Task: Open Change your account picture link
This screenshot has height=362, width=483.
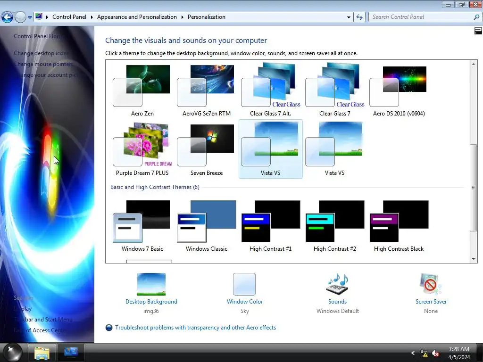Action: coord(46,75)
